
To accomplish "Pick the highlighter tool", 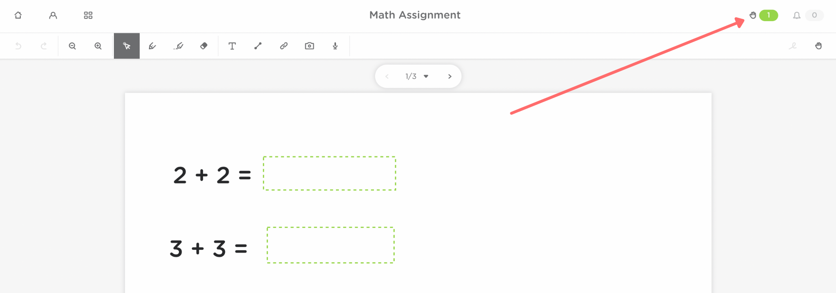I will 178,46.
